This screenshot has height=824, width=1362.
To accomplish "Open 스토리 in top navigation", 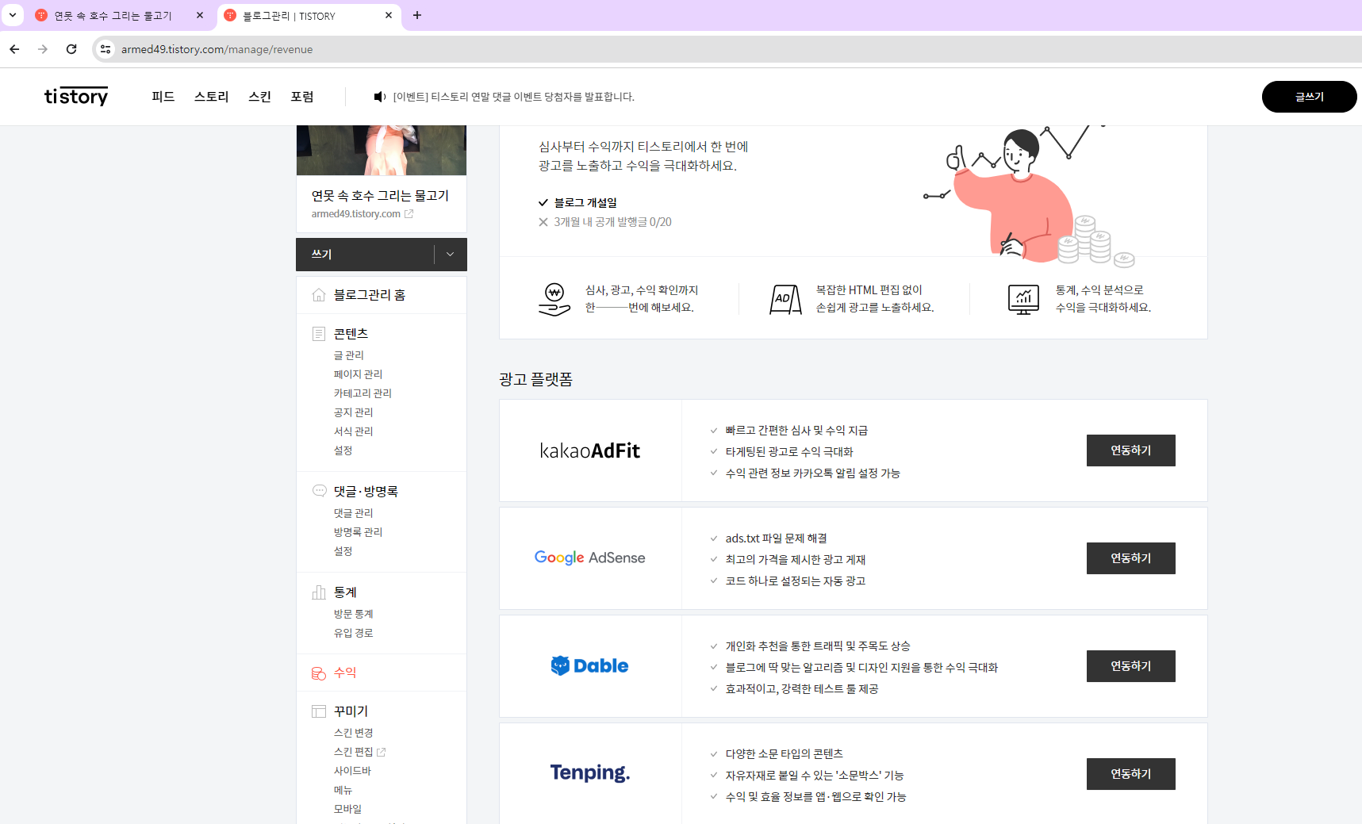I will tap(211, 97).
